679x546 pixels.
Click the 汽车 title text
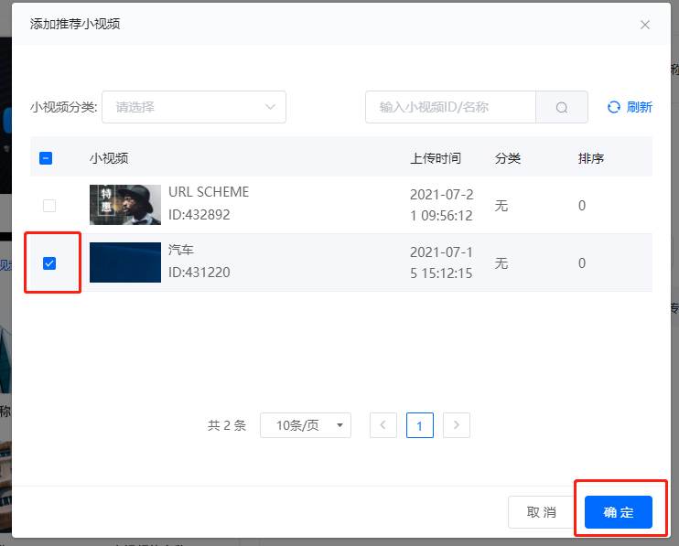pos(181,250)
